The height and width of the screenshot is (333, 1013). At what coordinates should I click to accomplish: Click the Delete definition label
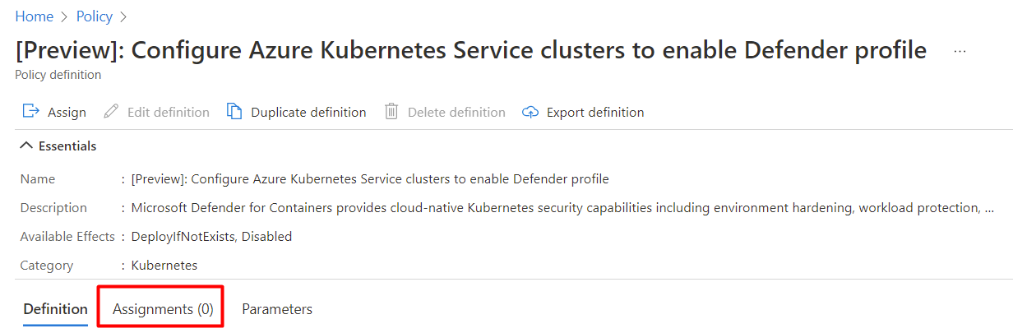coord(456,112)
